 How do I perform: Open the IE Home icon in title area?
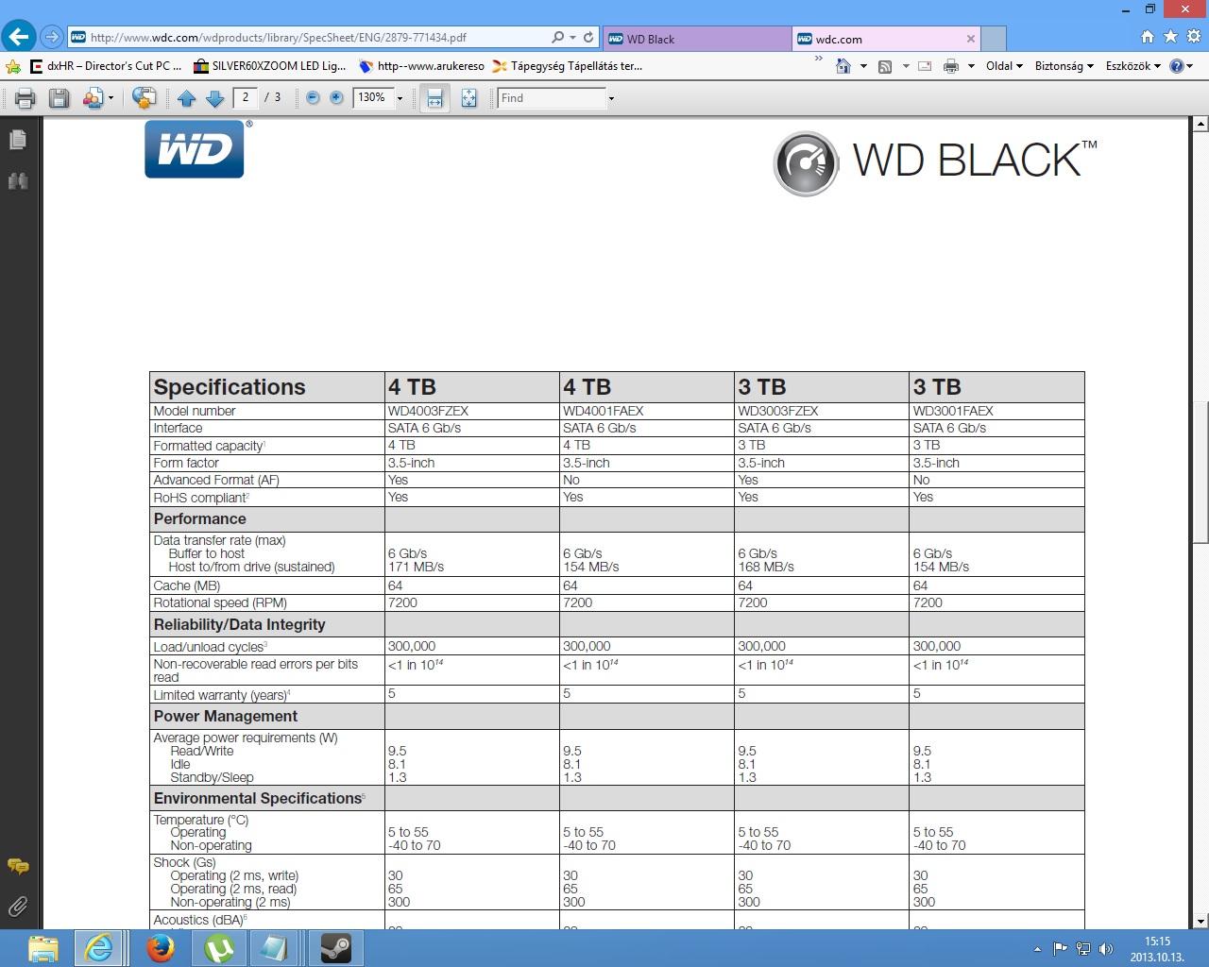(x=1148, y=37)
